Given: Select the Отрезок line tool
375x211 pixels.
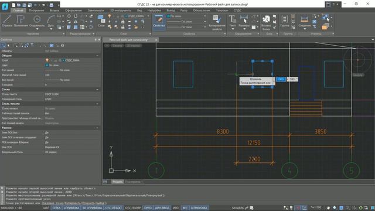Looking at the screenshot, I should 7,21.
